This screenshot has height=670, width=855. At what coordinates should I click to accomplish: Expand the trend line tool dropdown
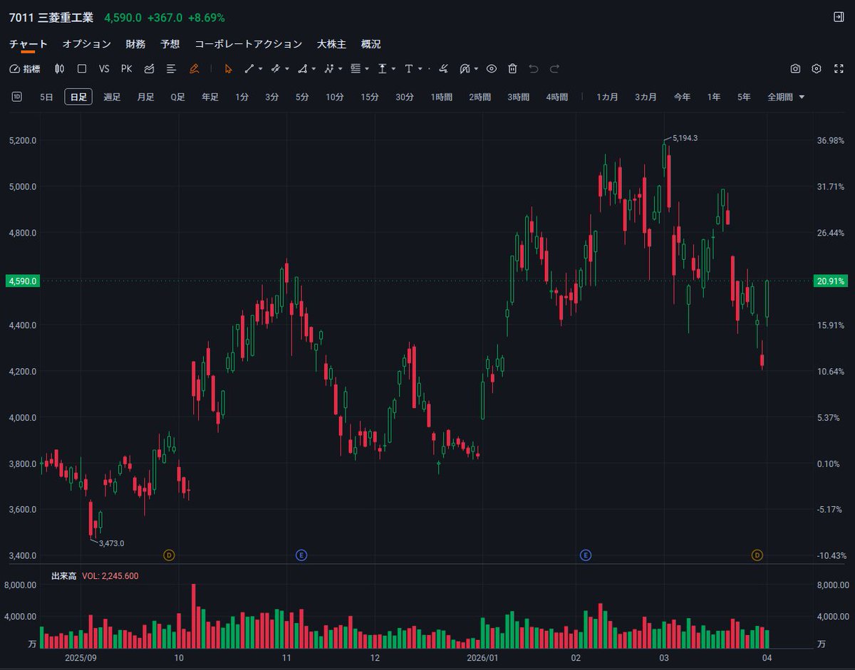pos(260,69)
